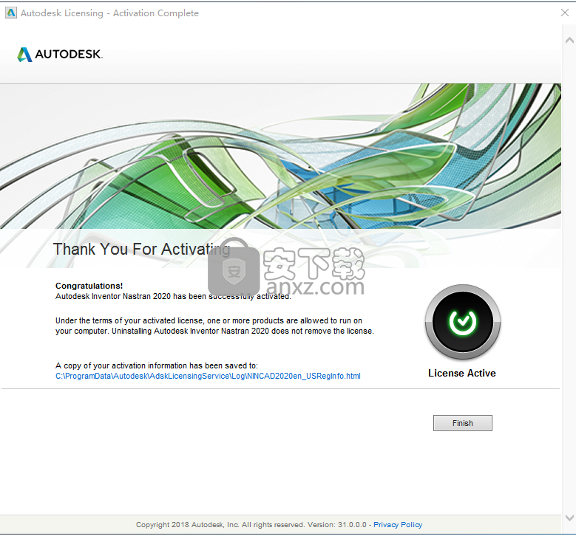Click the abstract artwork banner image
This screenshot has width=576, height=536.
(x=280, y=157)
